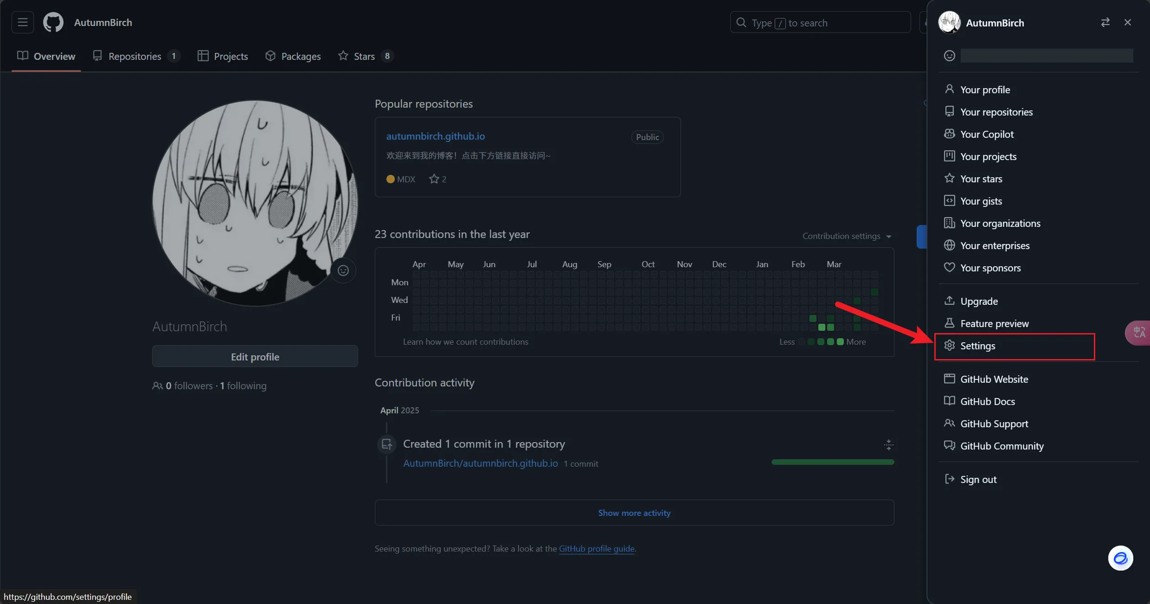
Task: Click the April 2025 activity heading
Action: (x=399, y=411)
